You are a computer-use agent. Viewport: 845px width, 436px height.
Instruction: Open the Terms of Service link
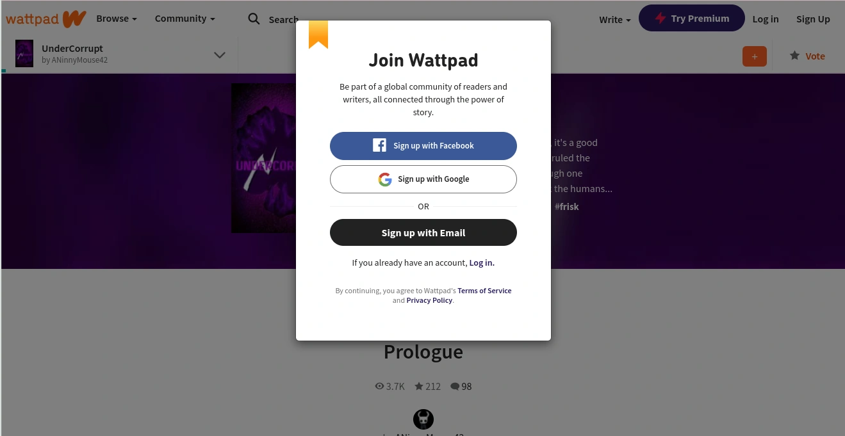484,291
